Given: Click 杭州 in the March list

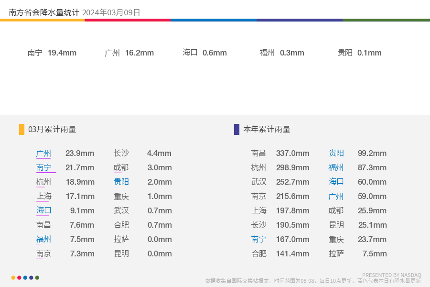Looking at the screenshot, I should pos(43,182).
